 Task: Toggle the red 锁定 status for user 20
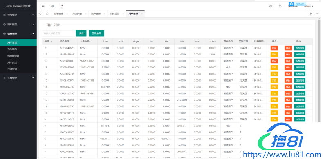(x=274, y=48)
